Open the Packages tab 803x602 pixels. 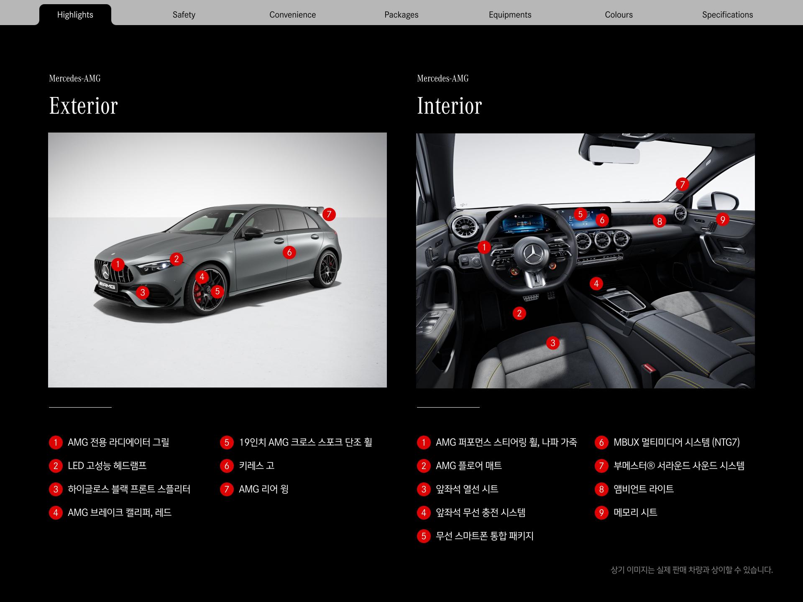[401, 15]
